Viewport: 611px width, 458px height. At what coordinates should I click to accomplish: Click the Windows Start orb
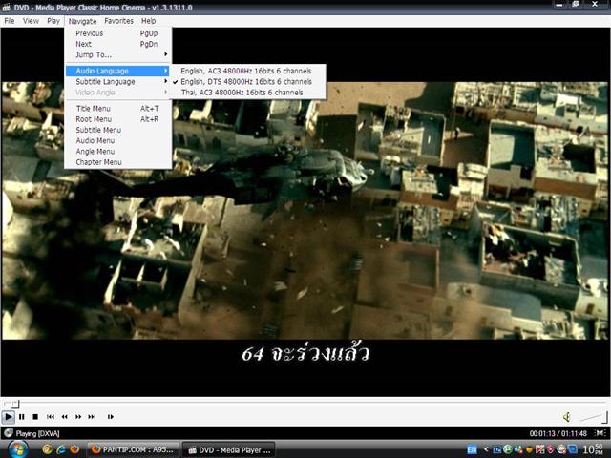pyautogui.click(x=17, y=449)
